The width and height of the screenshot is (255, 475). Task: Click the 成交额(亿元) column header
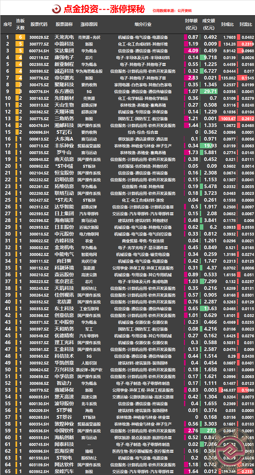pyautogui.click(x=209, y=24)
